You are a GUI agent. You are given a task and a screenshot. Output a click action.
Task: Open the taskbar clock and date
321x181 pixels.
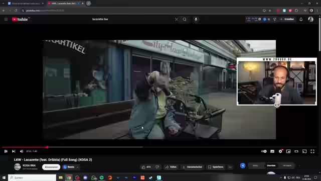(x=306, y=177)
